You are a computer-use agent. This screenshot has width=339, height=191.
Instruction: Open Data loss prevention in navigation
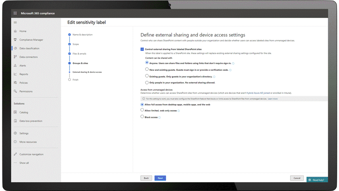pyautogui.click(x=31, y=121)
